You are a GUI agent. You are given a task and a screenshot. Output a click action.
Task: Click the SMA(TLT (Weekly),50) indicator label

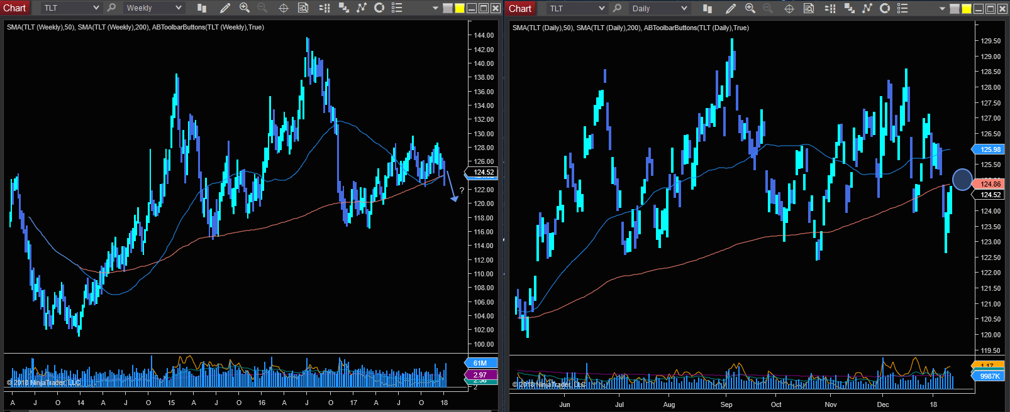pos(41,27)
